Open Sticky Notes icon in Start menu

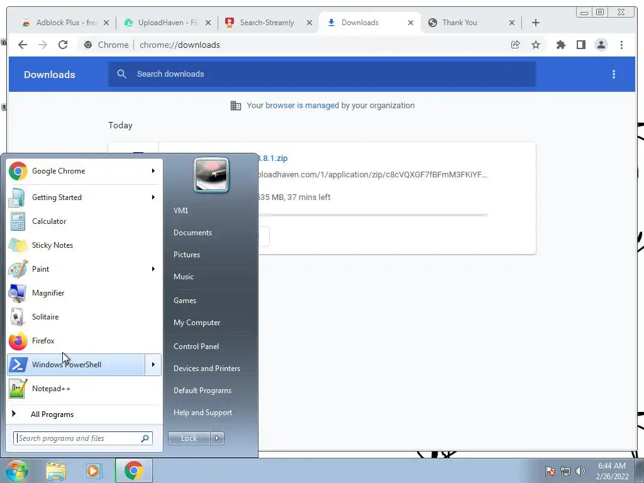click(18, 245)
